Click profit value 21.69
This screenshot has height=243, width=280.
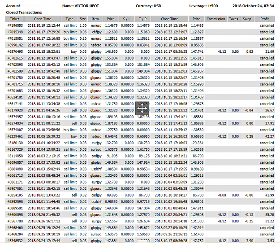point(269,51)
